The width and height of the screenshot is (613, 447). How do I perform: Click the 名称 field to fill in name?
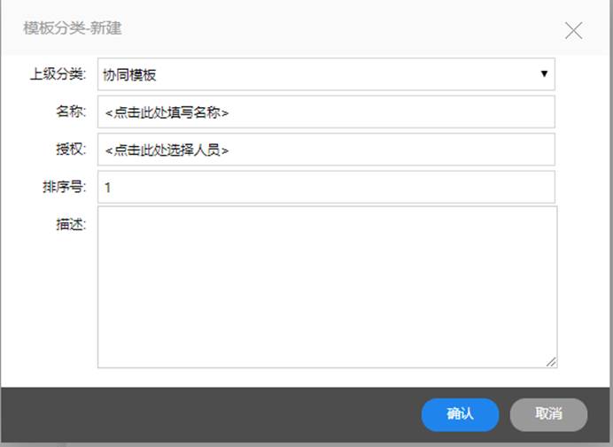[326, 112]
